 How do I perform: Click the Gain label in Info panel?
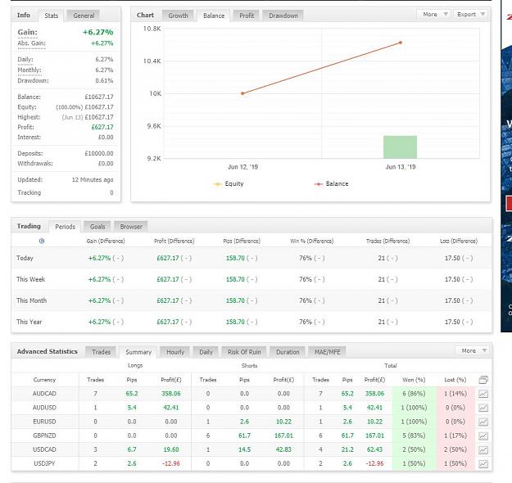[27, 32]
